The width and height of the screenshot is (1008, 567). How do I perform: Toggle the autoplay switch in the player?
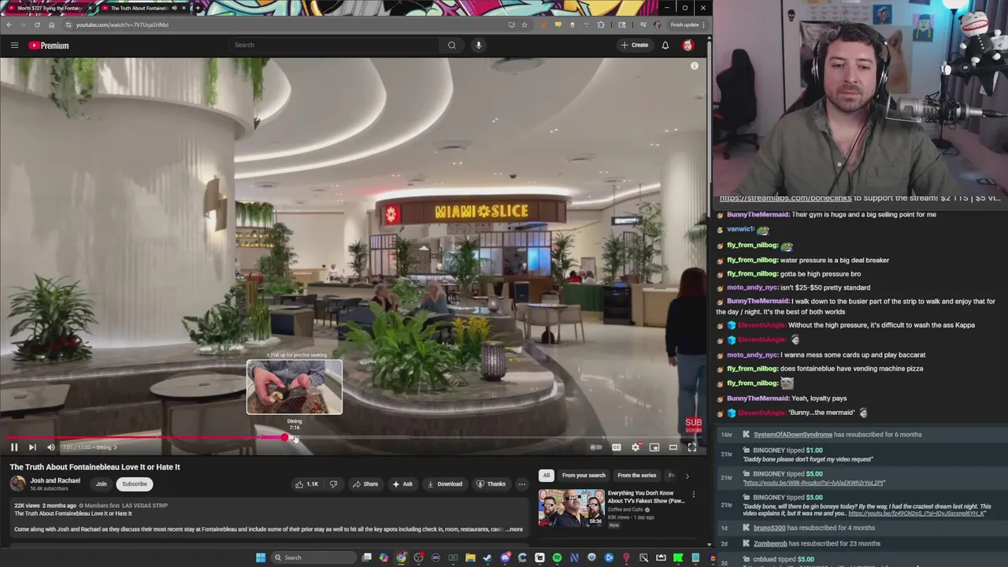[x=596, y=447]
